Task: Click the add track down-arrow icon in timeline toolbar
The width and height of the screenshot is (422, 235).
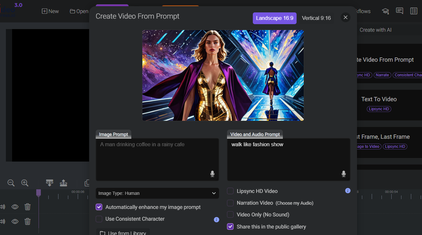Action: (x=50, y=183)
